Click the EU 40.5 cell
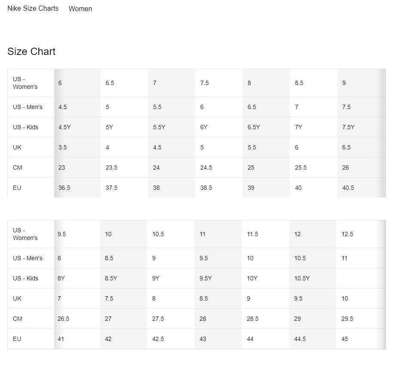 (361, 188)
